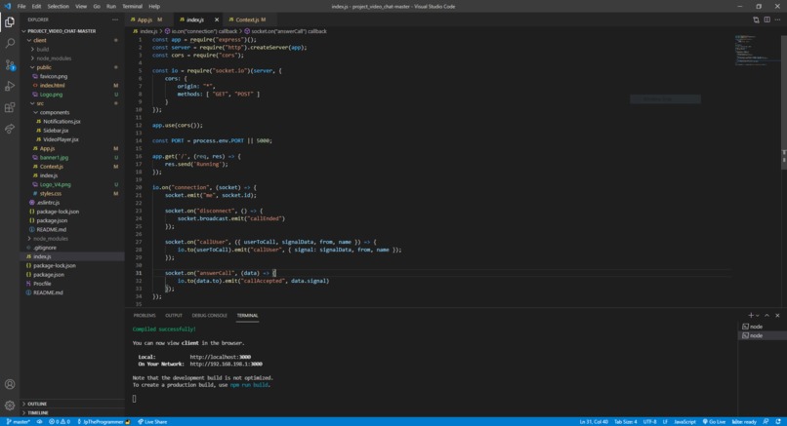Screen dimensions: 787x426
Task: Close the terminal panel
Action: pyautogui.click(x=777, y=315)
